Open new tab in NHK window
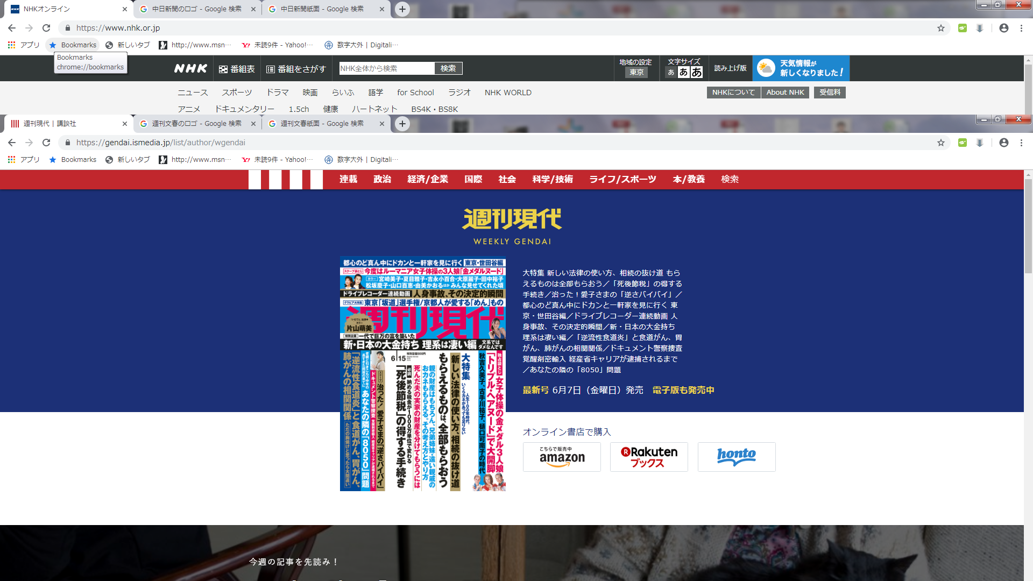 (x=402, y=9)
